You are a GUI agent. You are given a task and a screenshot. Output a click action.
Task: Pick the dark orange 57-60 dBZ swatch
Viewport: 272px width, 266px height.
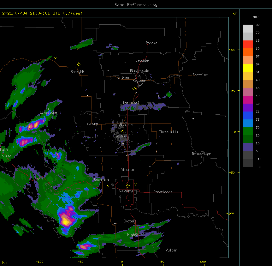coord(248,52)
